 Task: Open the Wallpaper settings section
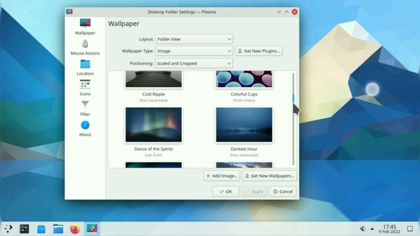tap(85, 27)
